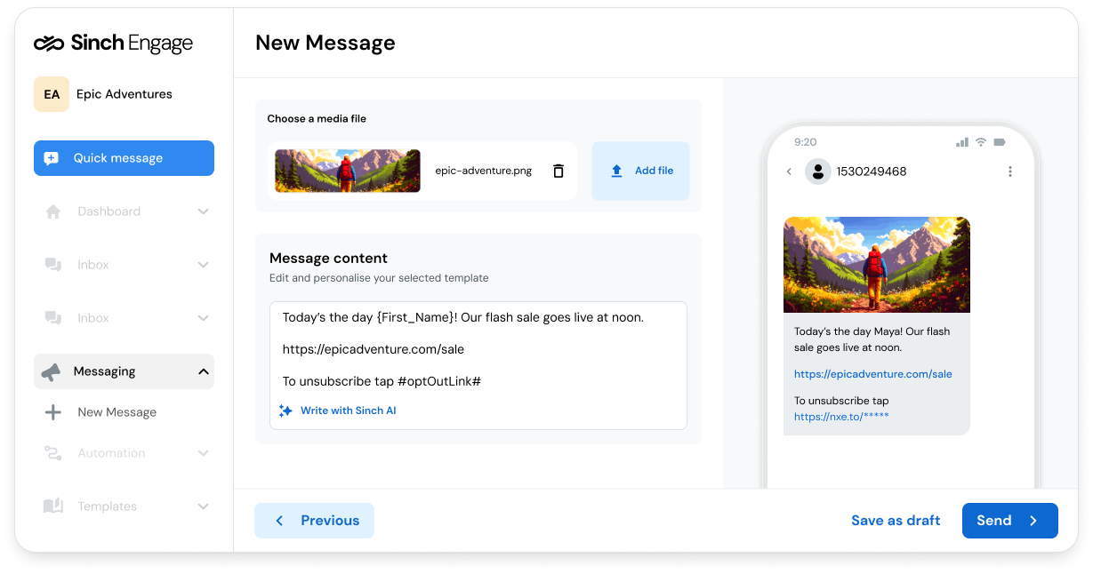This screenshot has height=574, width=1093.
Task: Expand the Templates section
Action: 203,506
